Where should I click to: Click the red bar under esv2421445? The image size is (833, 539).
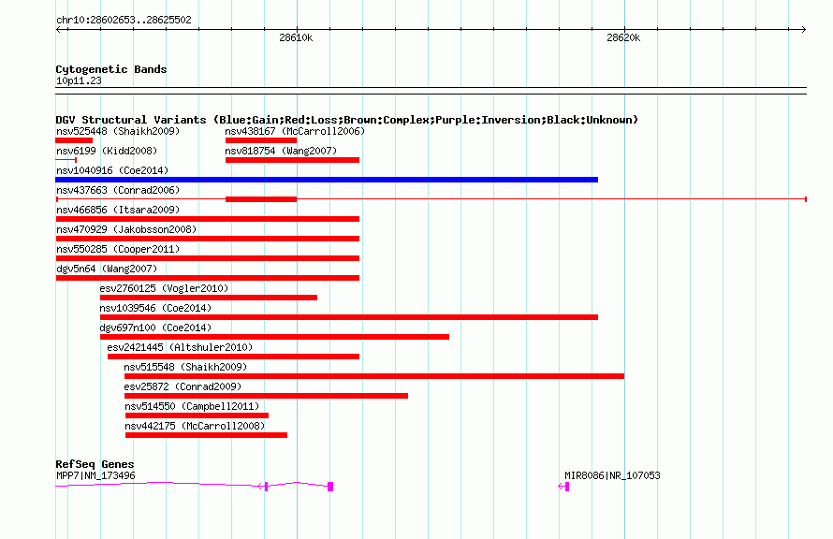pos(233,357)
